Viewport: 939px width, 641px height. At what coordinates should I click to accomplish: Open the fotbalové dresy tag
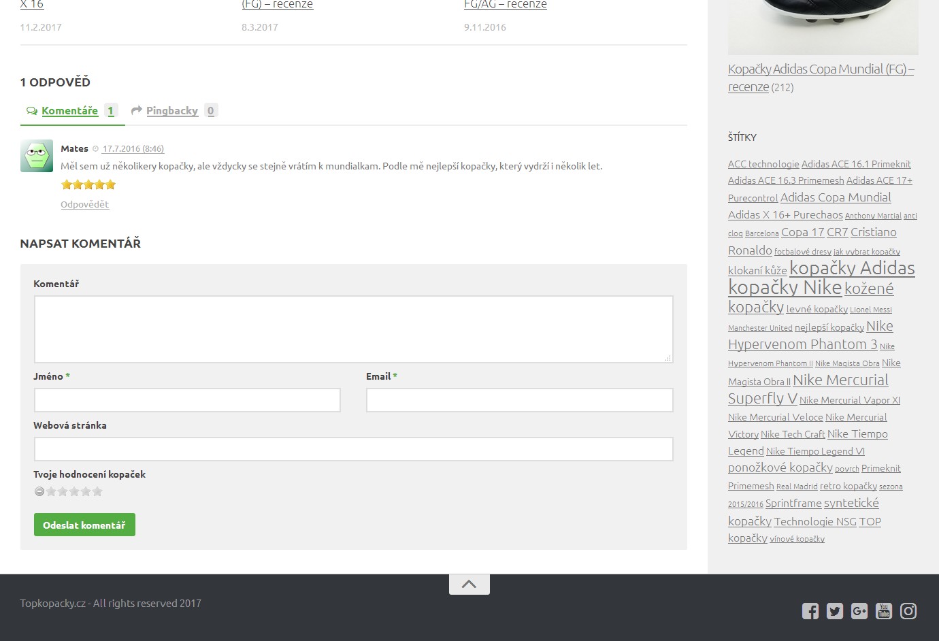click(x=803, y=252)
